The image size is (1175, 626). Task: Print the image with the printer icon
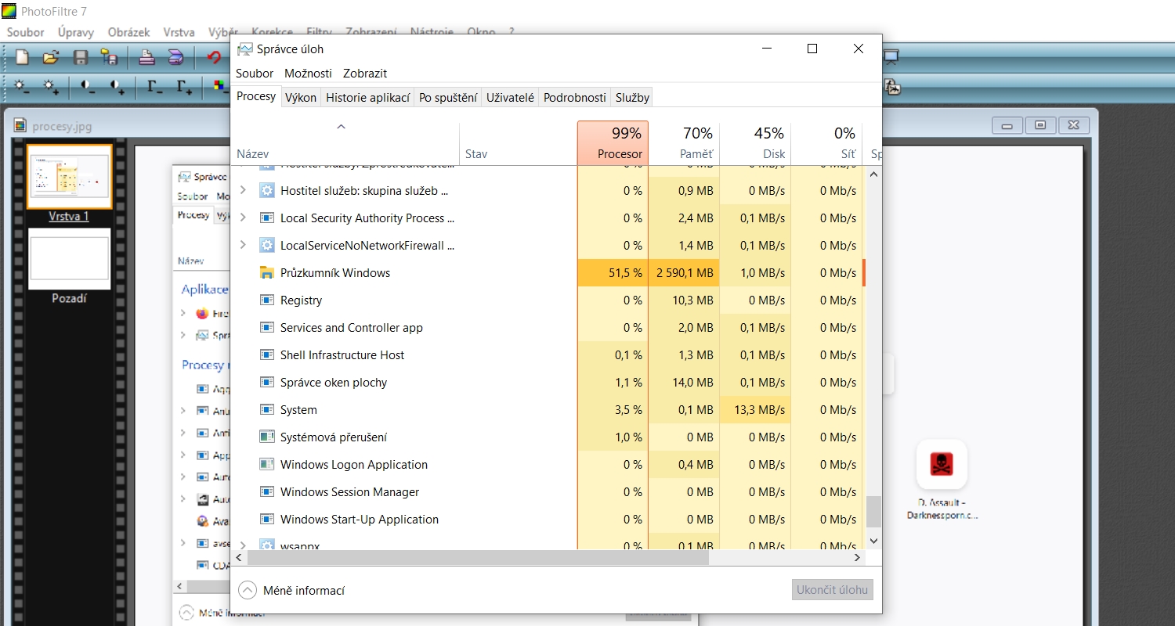point(146,57)
